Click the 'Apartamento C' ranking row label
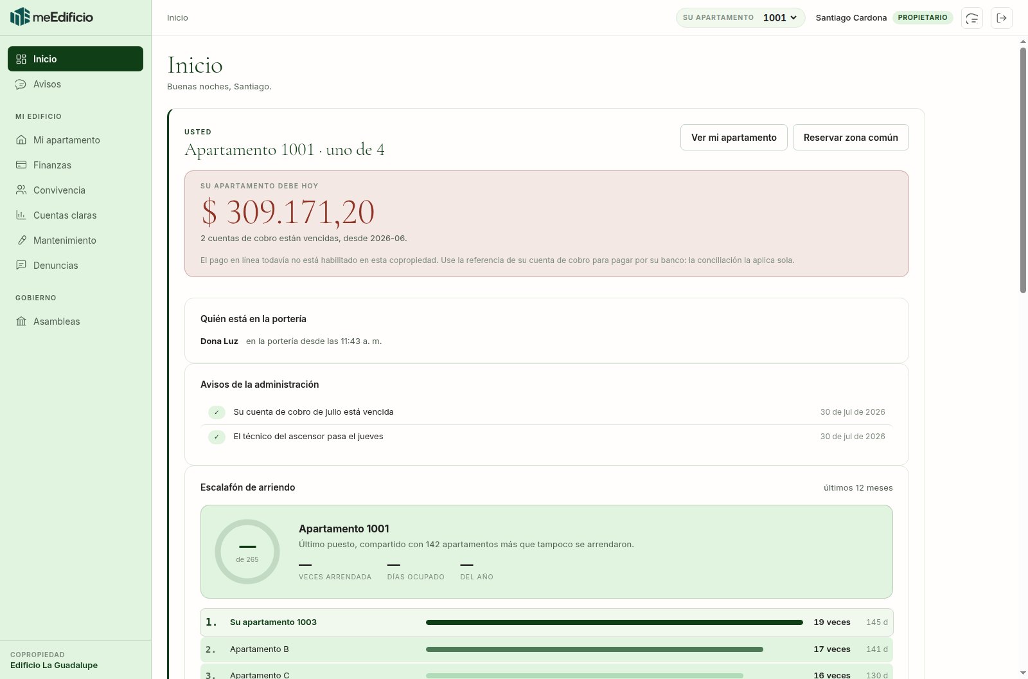The width and height of the screenshot is (1028, 679). pyautogui.click(x=260, y=675)
